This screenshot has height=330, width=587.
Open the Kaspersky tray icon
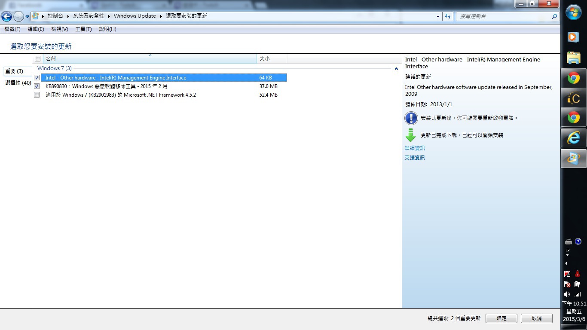tap(567, 274)
